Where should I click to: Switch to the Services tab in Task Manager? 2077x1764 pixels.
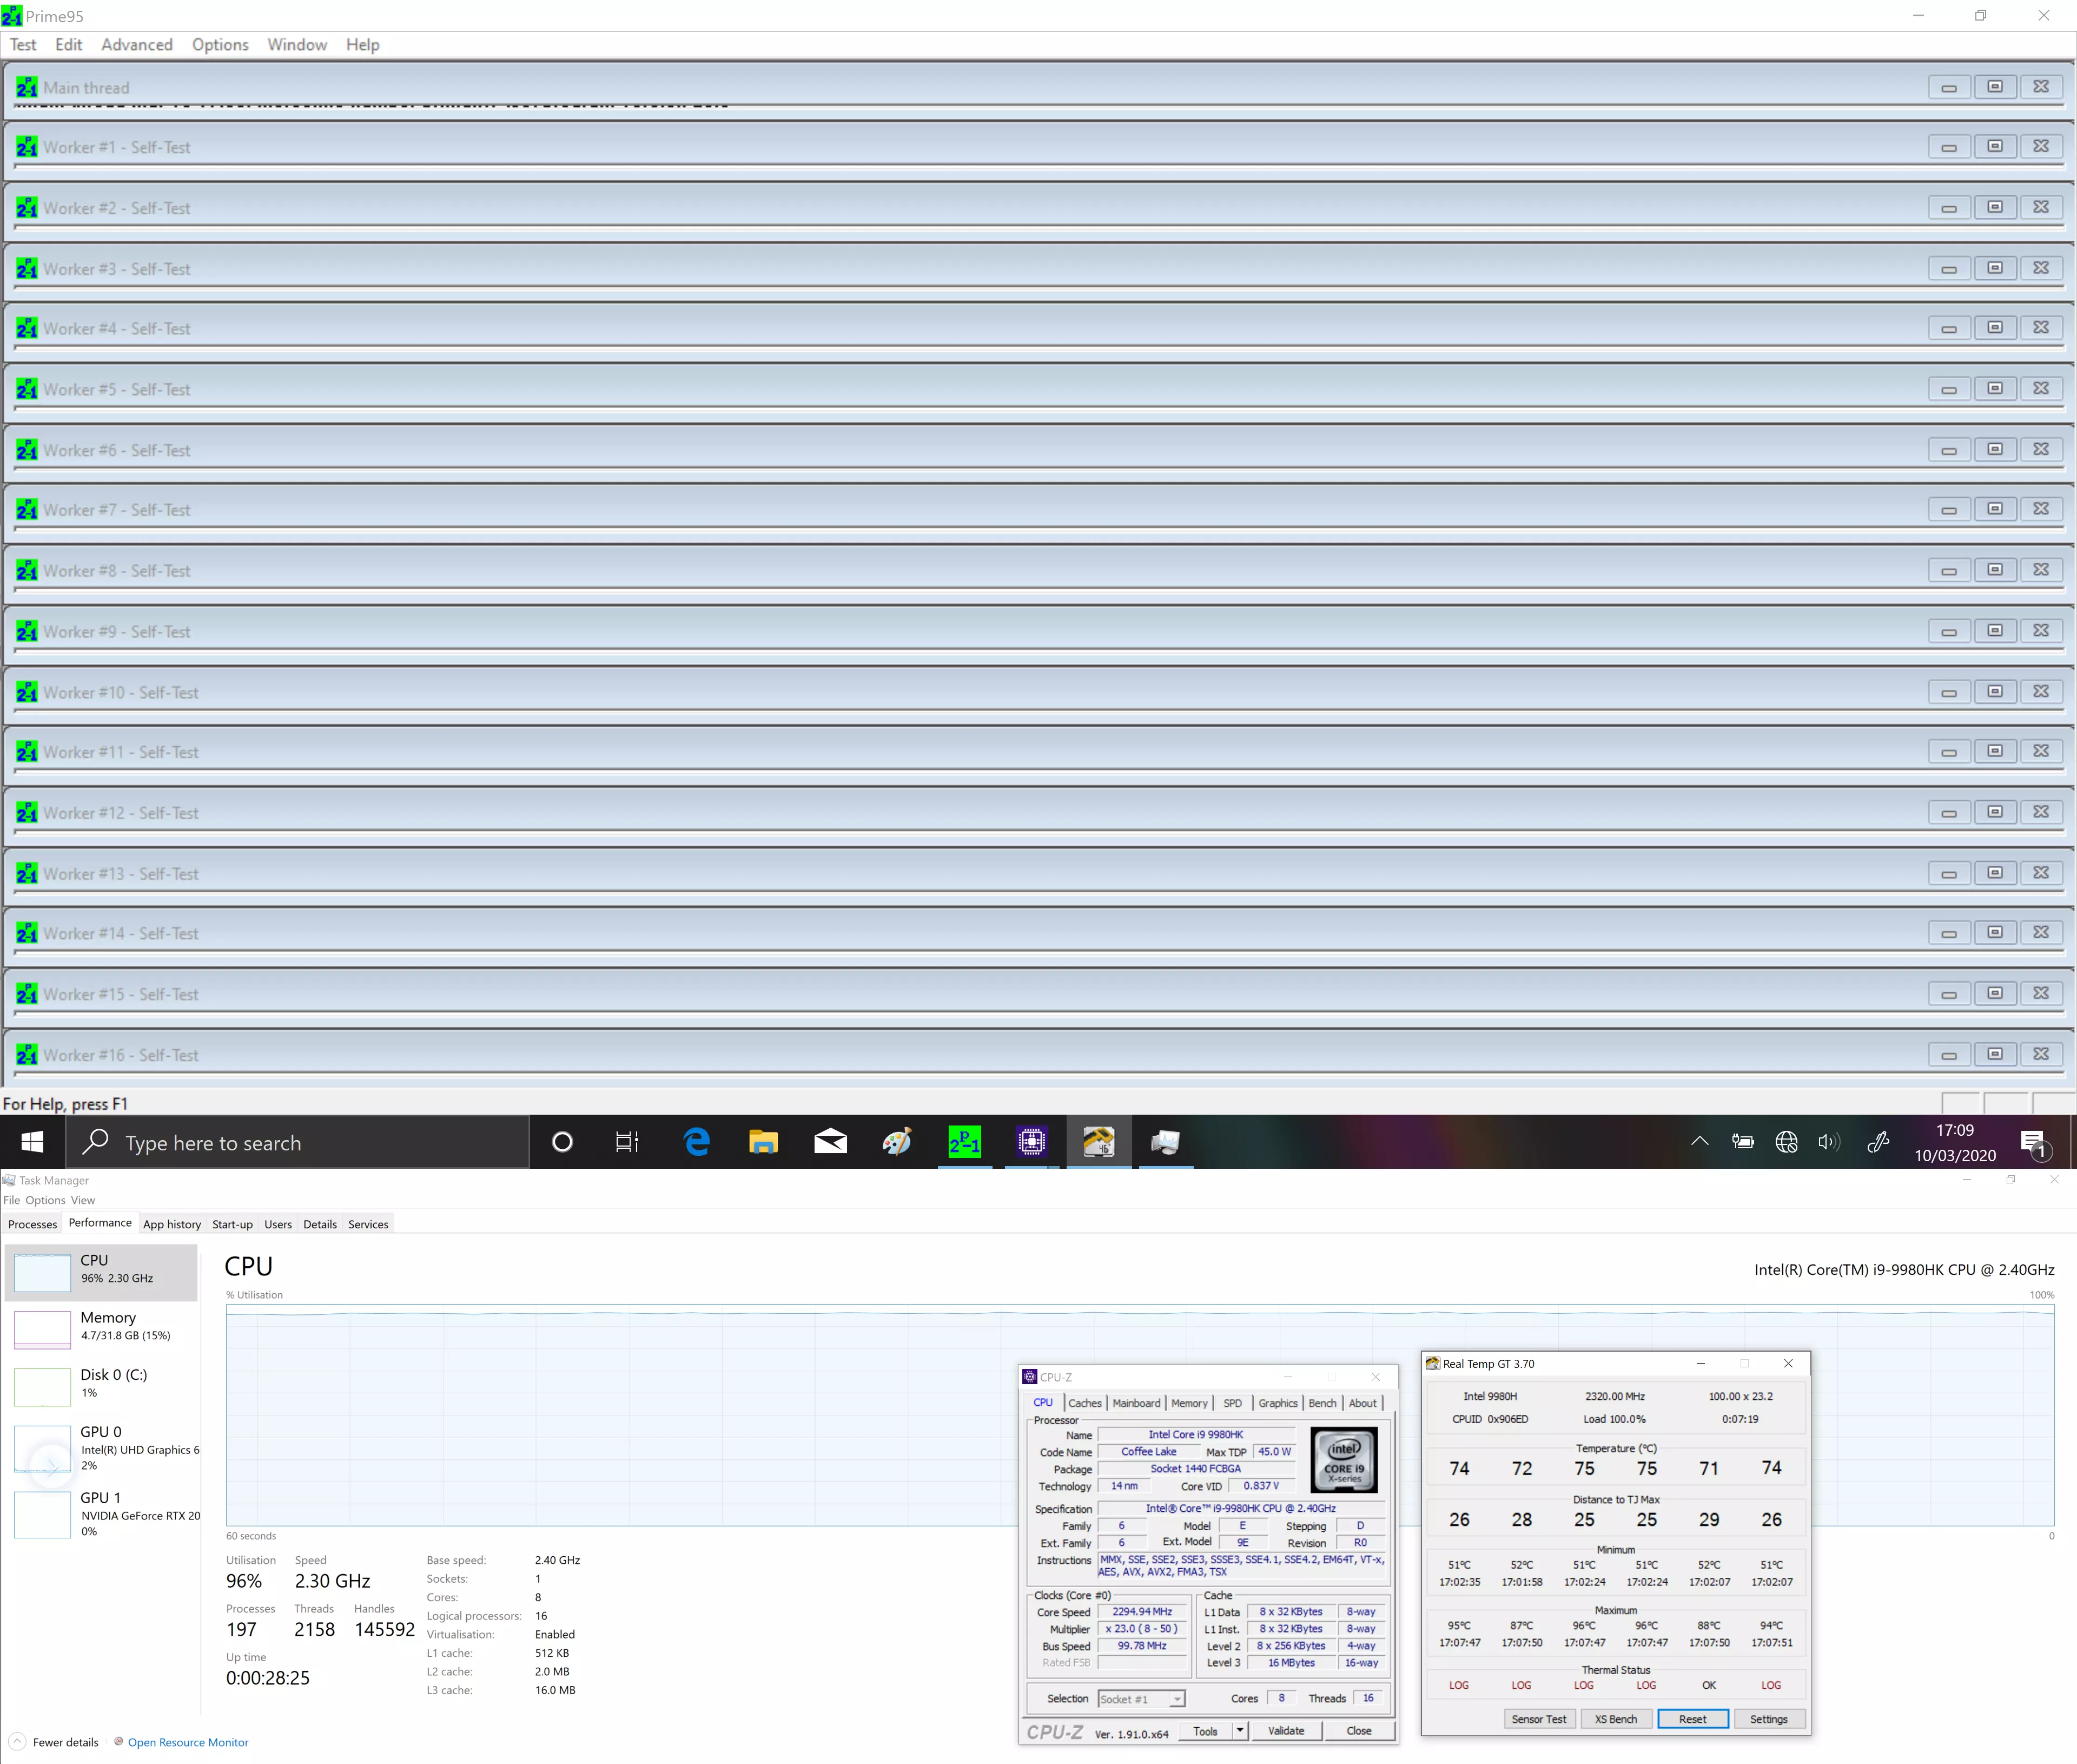pos(368,1224)
